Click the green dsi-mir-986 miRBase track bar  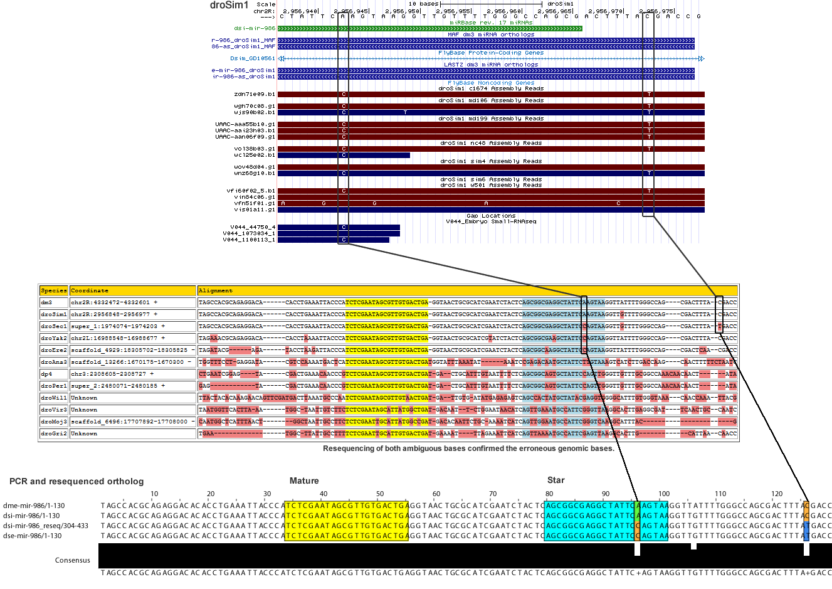pyautogui.click(x=429, y=28)
